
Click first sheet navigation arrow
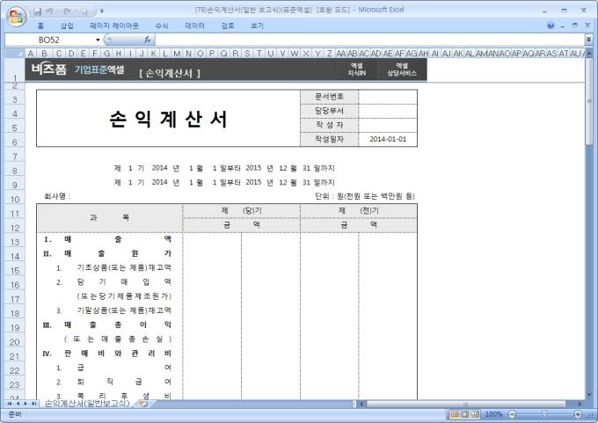click(x=10, y=404)
